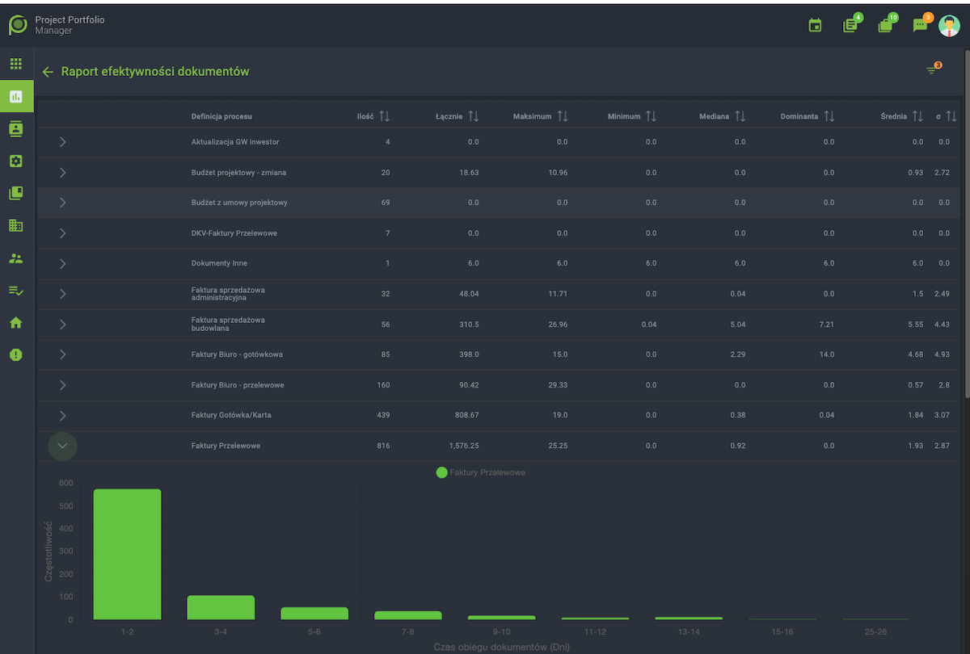Open the chat messages icon
970x654 pixels.
(920, 26)
